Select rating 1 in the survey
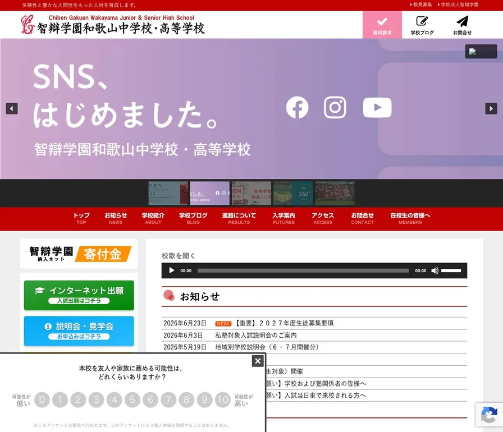 [60, 399]
